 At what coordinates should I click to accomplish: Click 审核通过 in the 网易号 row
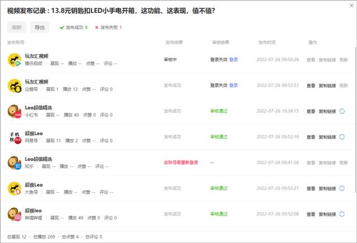click(219, 137)
